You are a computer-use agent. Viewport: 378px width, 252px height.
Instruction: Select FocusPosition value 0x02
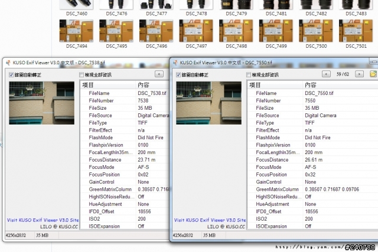143,175
